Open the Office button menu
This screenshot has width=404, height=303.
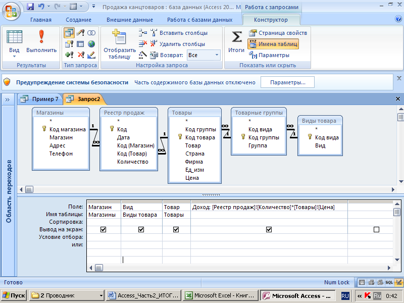(11, 11)
